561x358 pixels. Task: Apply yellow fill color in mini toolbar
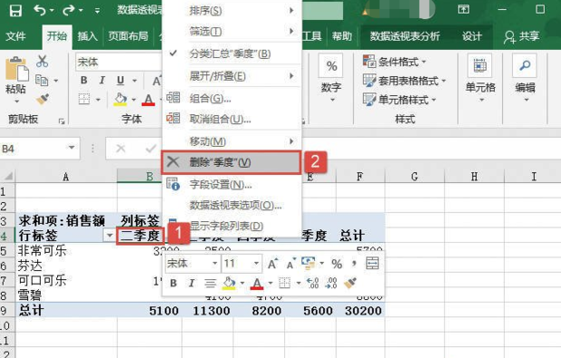(x=229, y=283)
